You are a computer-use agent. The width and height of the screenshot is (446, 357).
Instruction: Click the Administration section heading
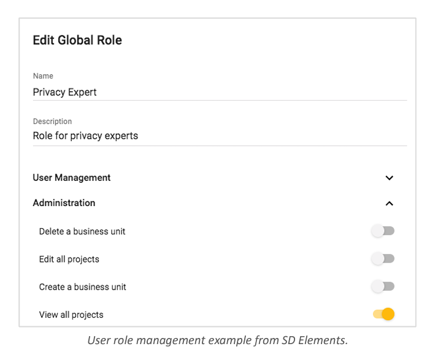coord(64,203)
